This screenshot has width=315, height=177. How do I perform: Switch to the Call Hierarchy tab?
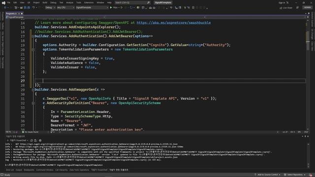pyautogui.click(x=61, y=170)
